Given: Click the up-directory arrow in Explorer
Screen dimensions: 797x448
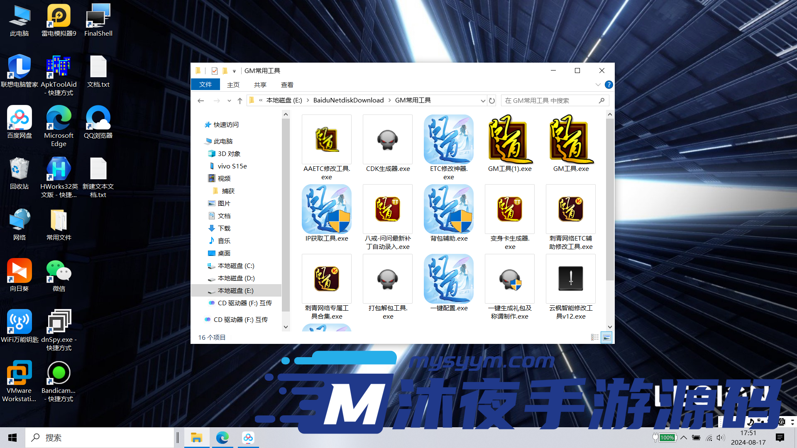Looking at the screenshot, I should 240,101.
